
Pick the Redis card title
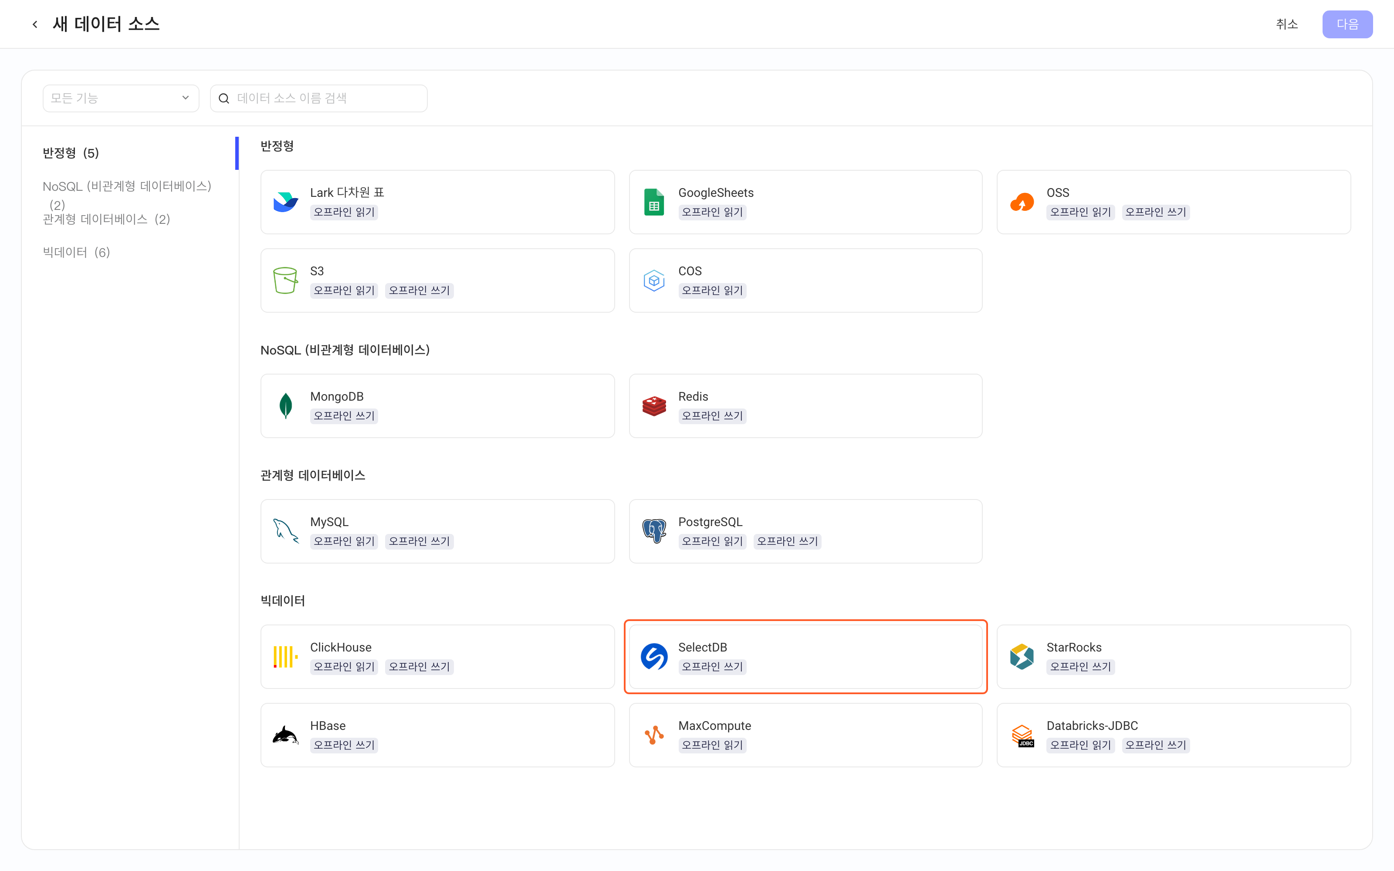click(693, 396)
